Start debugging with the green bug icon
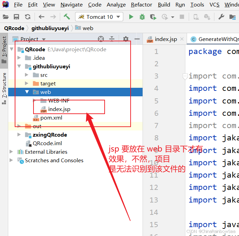The height and width of the screenshot is (236, 239). (x=142, y=17)
